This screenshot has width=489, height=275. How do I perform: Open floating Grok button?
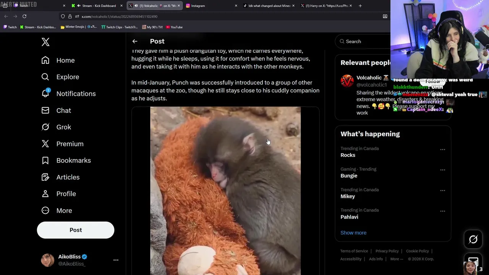click(x=473, y=239)
